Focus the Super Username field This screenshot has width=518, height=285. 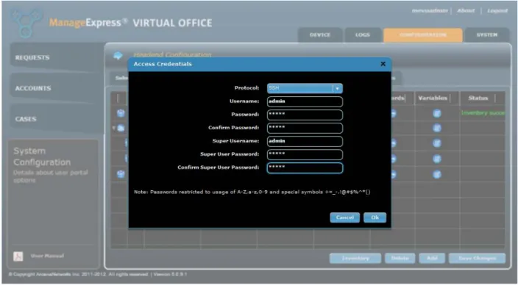pos(305,141)
